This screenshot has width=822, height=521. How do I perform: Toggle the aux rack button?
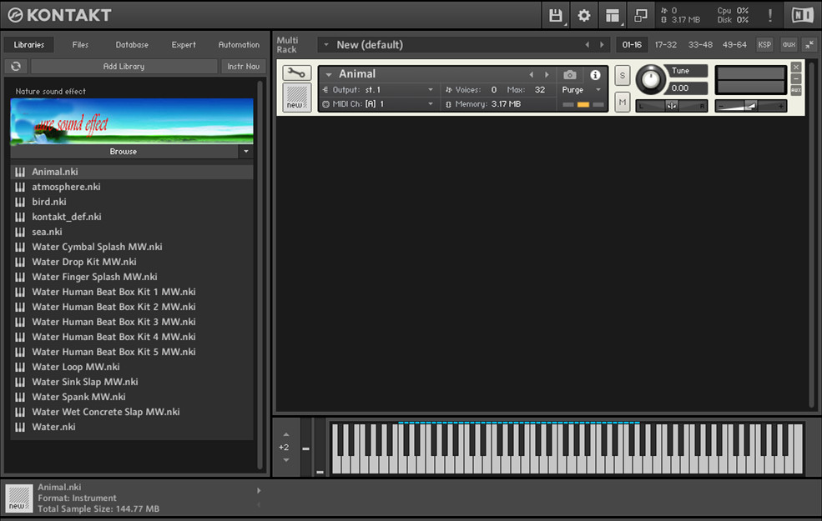click(x=789, y=44)
